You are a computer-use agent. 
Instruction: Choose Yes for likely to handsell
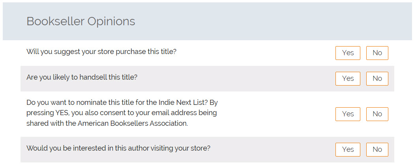point(348,78)
